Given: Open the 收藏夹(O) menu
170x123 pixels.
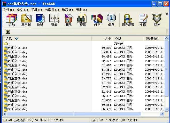Looking at the screenshot, I should pyautogui.click(x=52, y=10).
